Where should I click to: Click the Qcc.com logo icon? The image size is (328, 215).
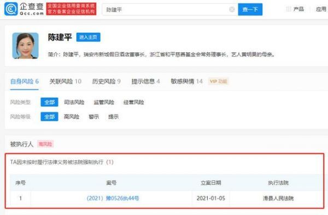11,9
